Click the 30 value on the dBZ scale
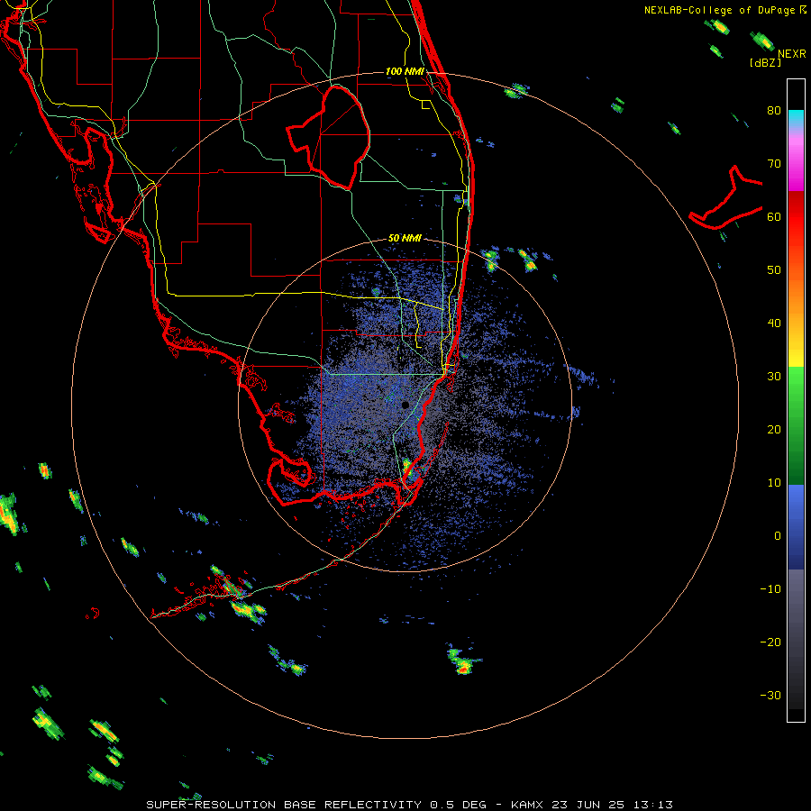 coord(774,377)
